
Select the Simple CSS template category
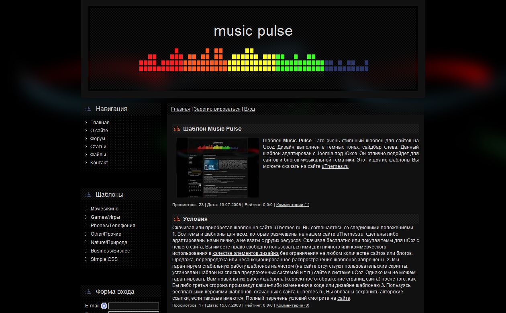pyautogui.click(x=104, y=259)
